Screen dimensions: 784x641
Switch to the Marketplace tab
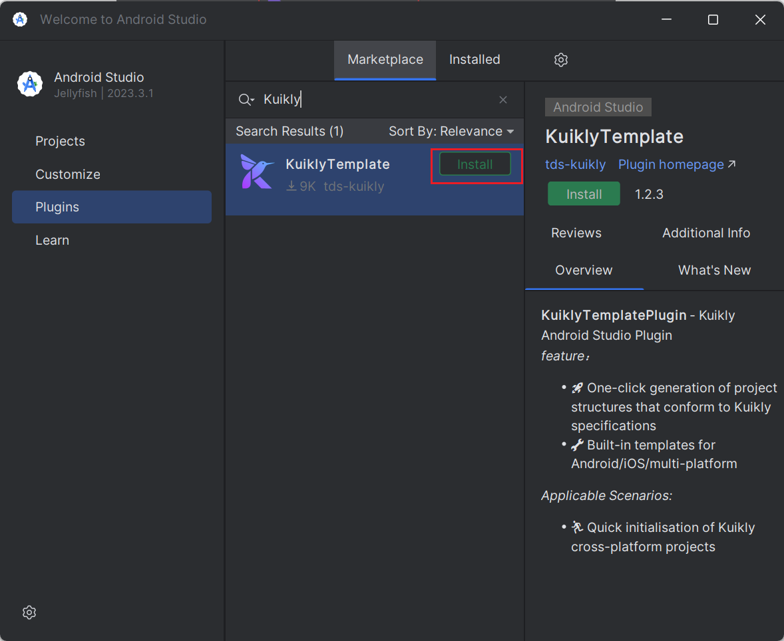pos(385,60)
